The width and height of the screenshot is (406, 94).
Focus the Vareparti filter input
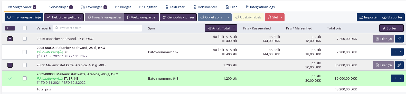[98, 28]
